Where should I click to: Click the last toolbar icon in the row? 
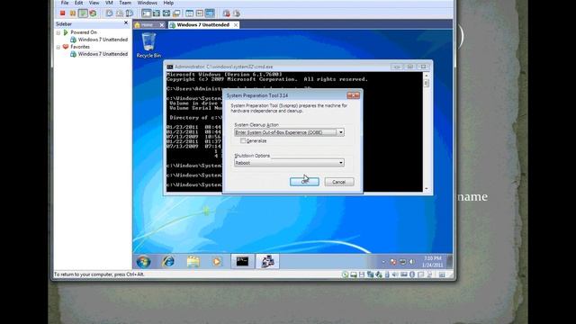(237, 13)
